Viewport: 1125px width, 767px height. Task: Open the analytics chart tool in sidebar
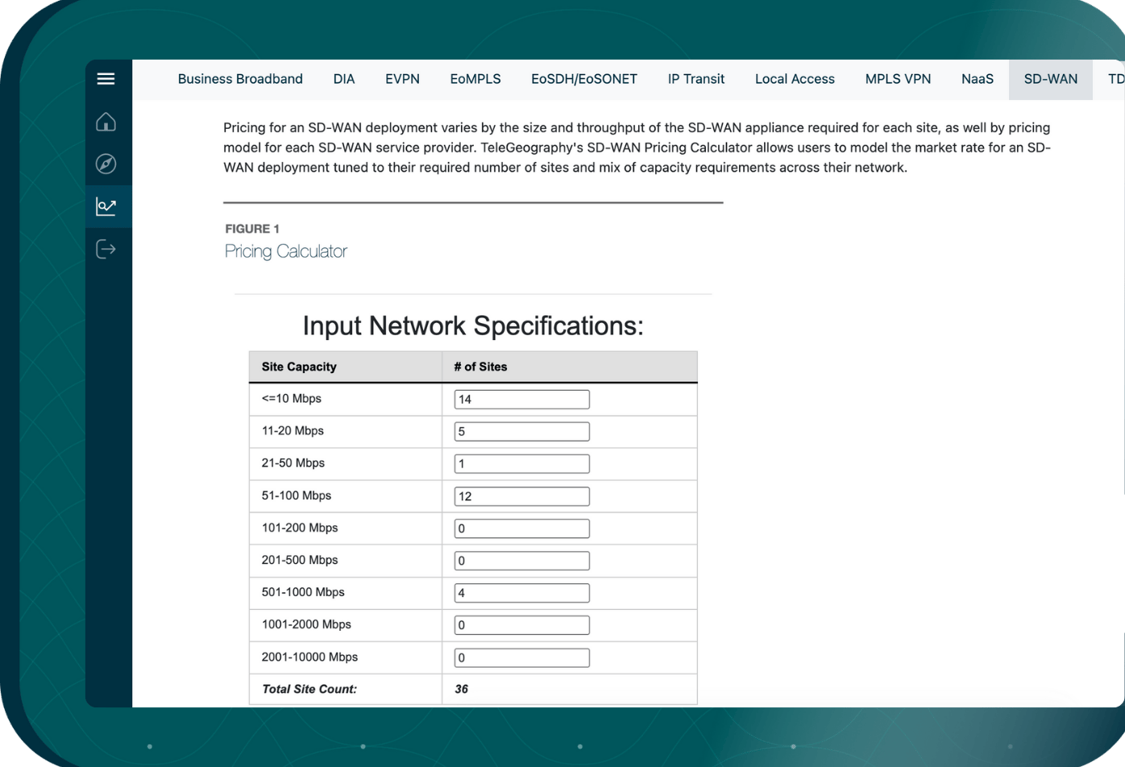click(x=106, y=206)
